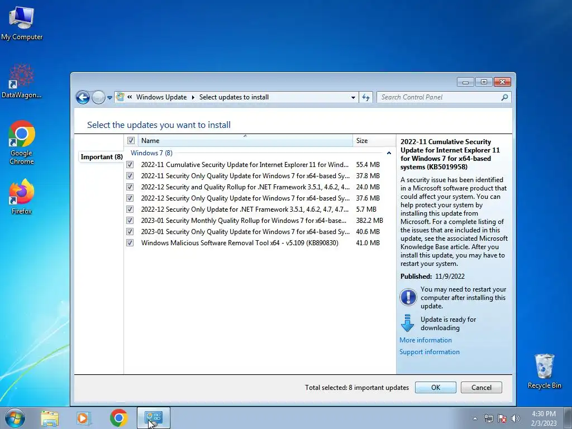Uncheck 2022-12 Security Only Update for .NET
572x429 pixels.
click(130, 209)
